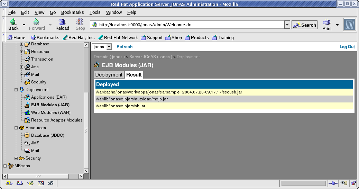Open the Back history dropdown arrow

tap(24, 25)
